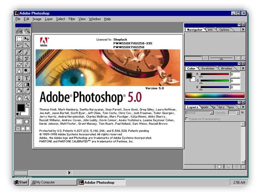This screenshot has height=195, width=261.
Task: Switch to Standard edit mode
Action: [19, 122]
